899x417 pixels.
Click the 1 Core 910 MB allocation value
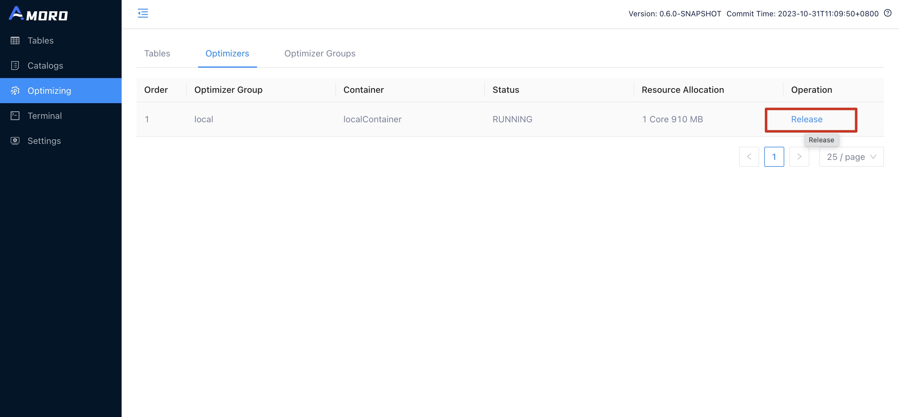pos(672,119)
